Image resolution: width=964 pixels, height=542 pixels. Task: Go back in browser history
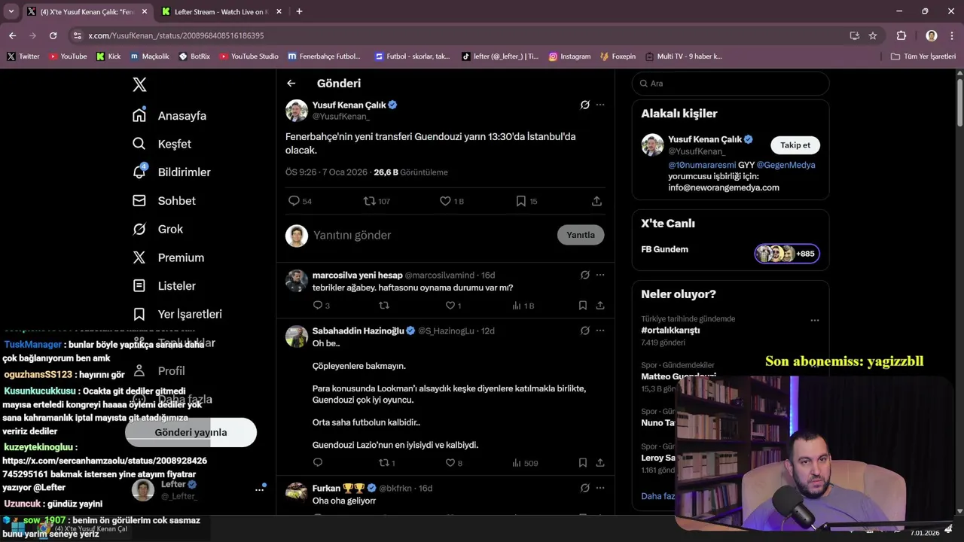pos(12,35)
